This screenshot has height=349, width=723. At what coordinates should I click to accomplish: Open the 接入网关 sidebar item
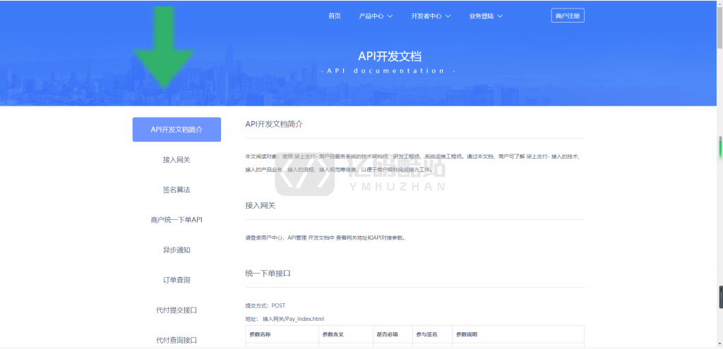(x=177, y=160)
